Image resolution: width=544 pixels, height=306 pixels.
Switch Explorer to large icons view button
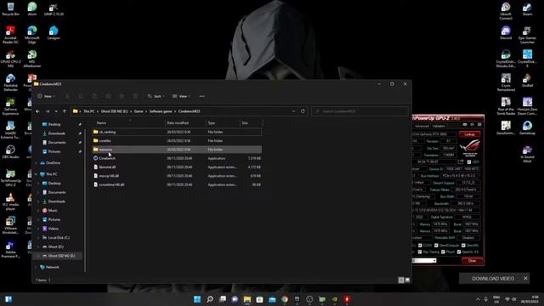coord(407,280)
